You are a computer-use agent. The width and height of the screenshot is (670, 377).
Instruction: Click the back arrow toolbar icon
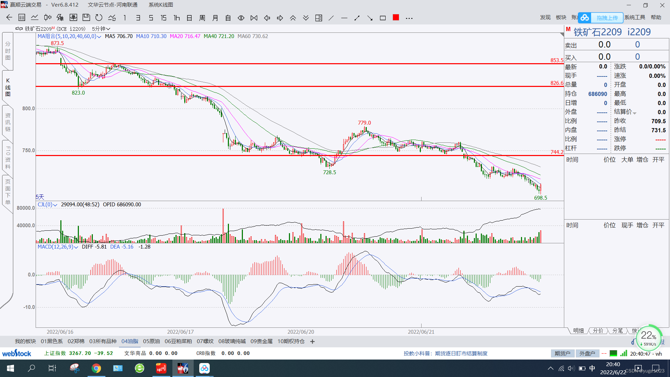point(9,18)
